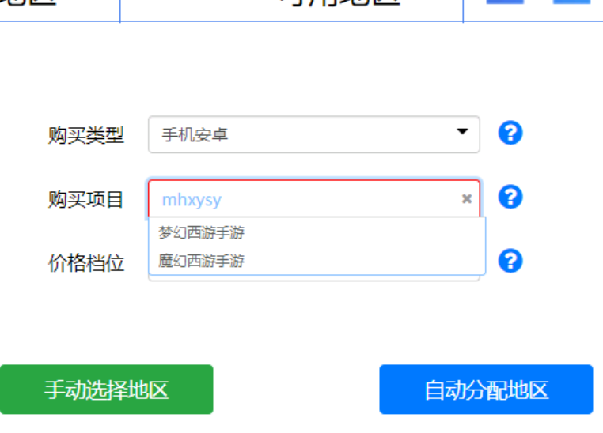Select 梦幻西游手游 from the suggestions
This screenshot has height=433, width=603.
[202, 233]
